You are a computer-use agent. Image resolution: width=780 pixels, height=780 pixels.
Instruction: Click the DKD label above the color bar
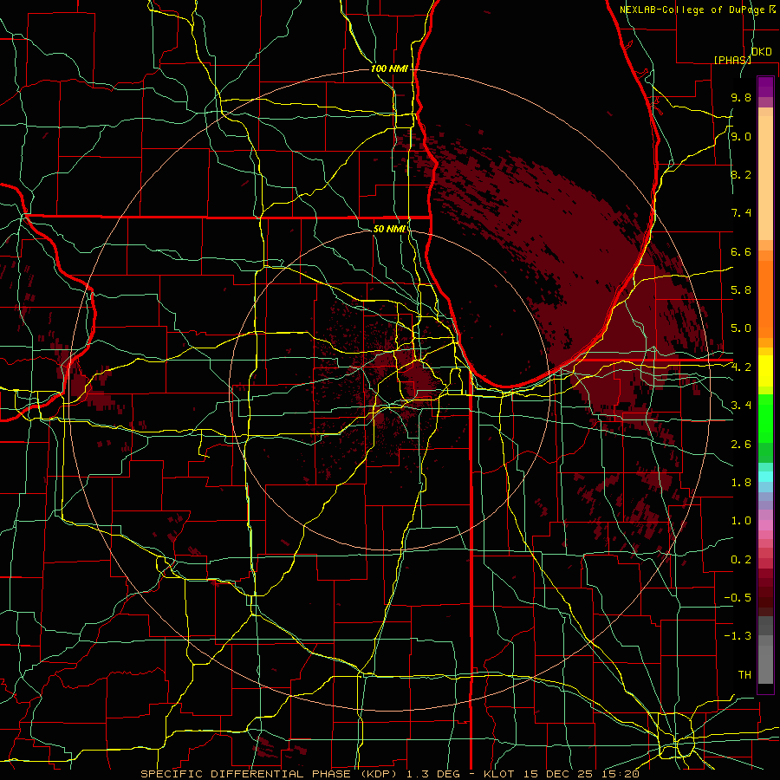[761, 52]
